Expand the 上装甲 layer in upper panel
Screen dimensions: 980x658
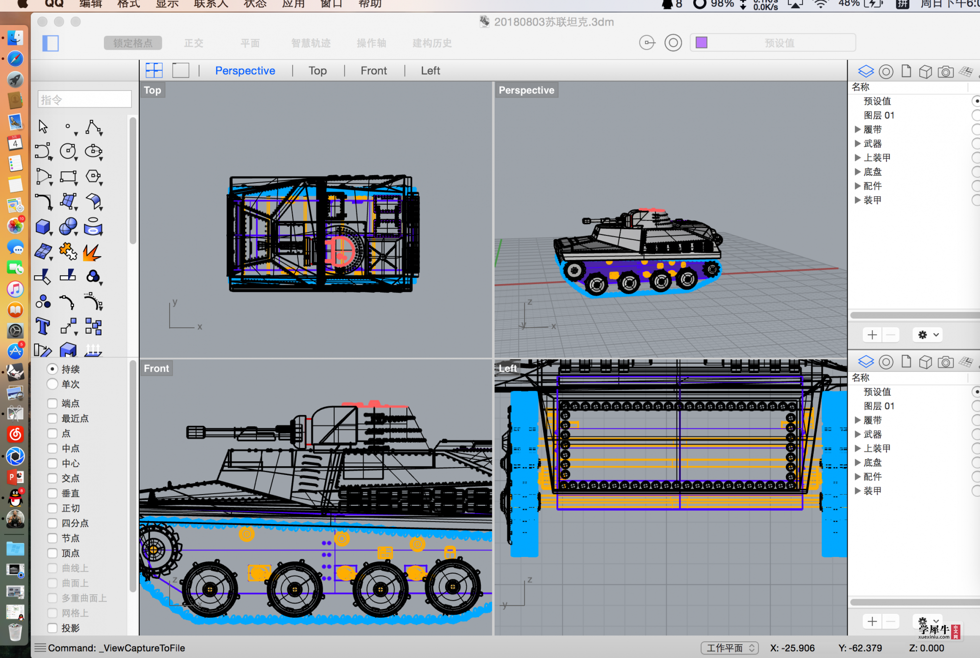click(x=857, y=158)
